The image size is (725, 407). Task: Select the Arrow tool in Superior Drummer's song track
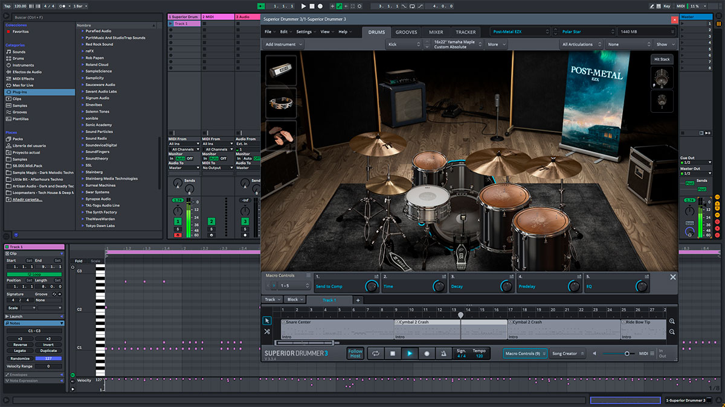tap(267, 321)
